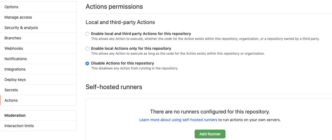Select the Actions sidebar item

coord(11,100)
